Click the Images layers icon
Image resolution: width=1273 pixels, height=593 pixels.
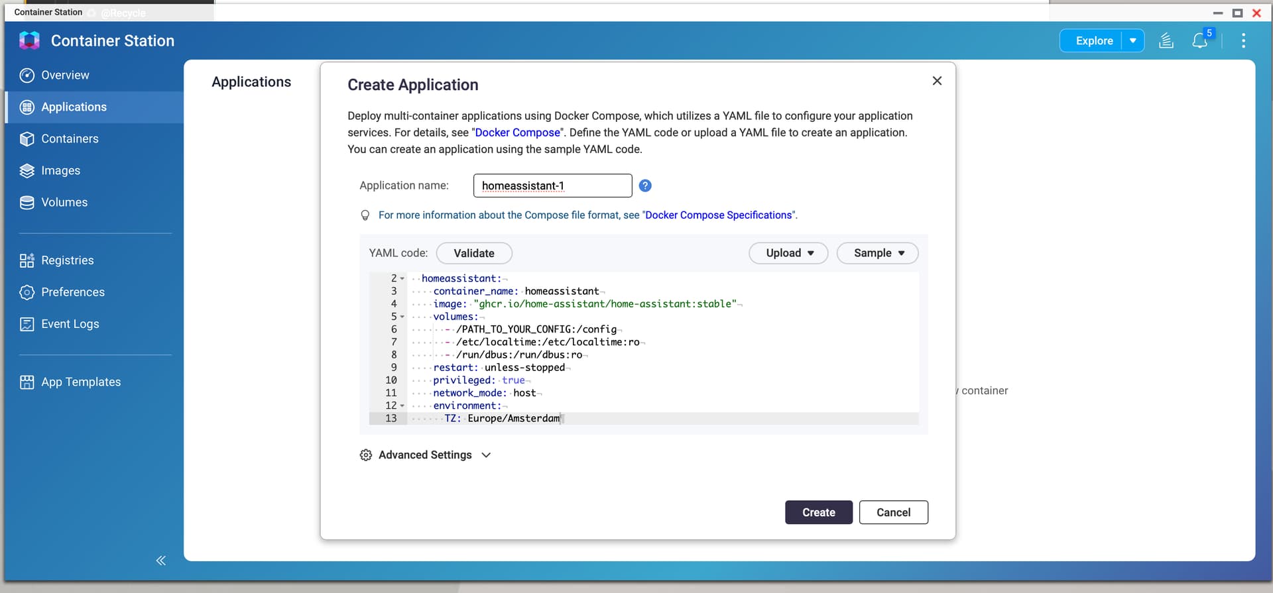point(27,171)
